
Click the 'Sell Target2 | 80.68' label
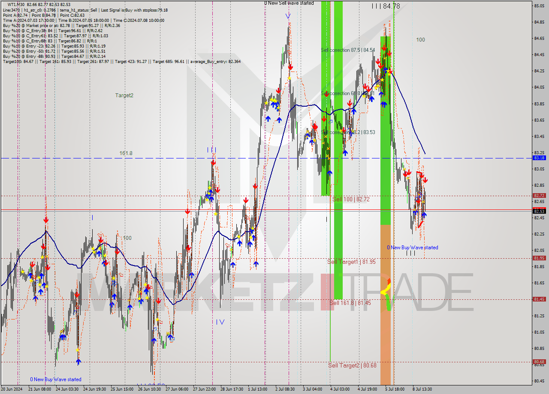coord(352,365)
